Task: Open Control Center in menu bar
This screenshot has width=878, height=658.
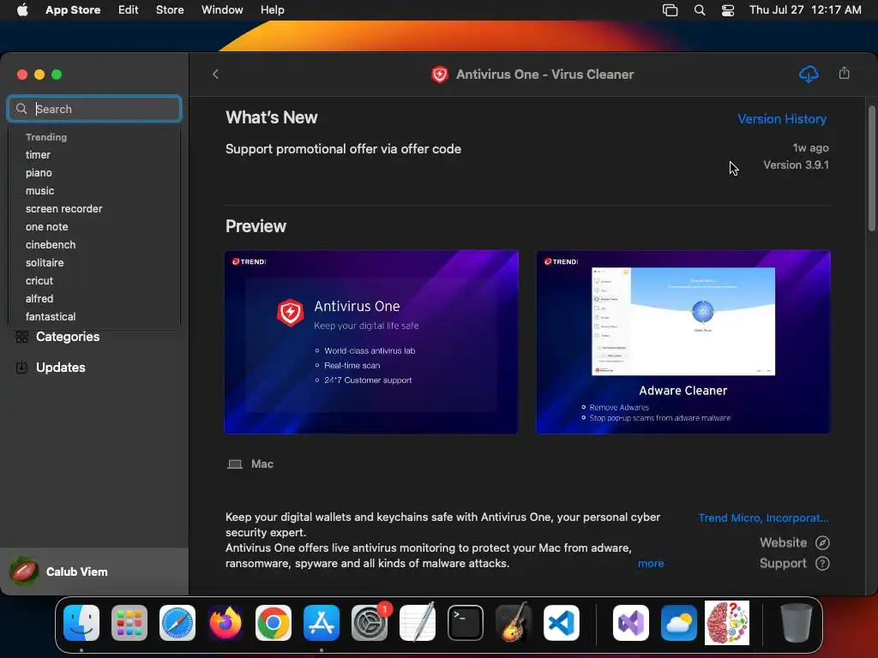Action: point(728,10)
